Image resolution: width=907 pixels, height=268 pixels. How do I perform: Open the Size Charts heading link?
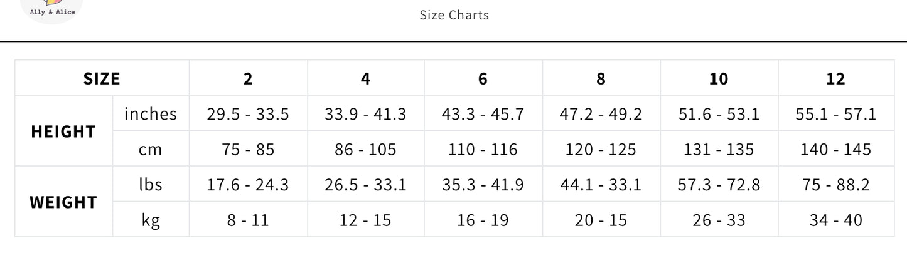[454, 15]
